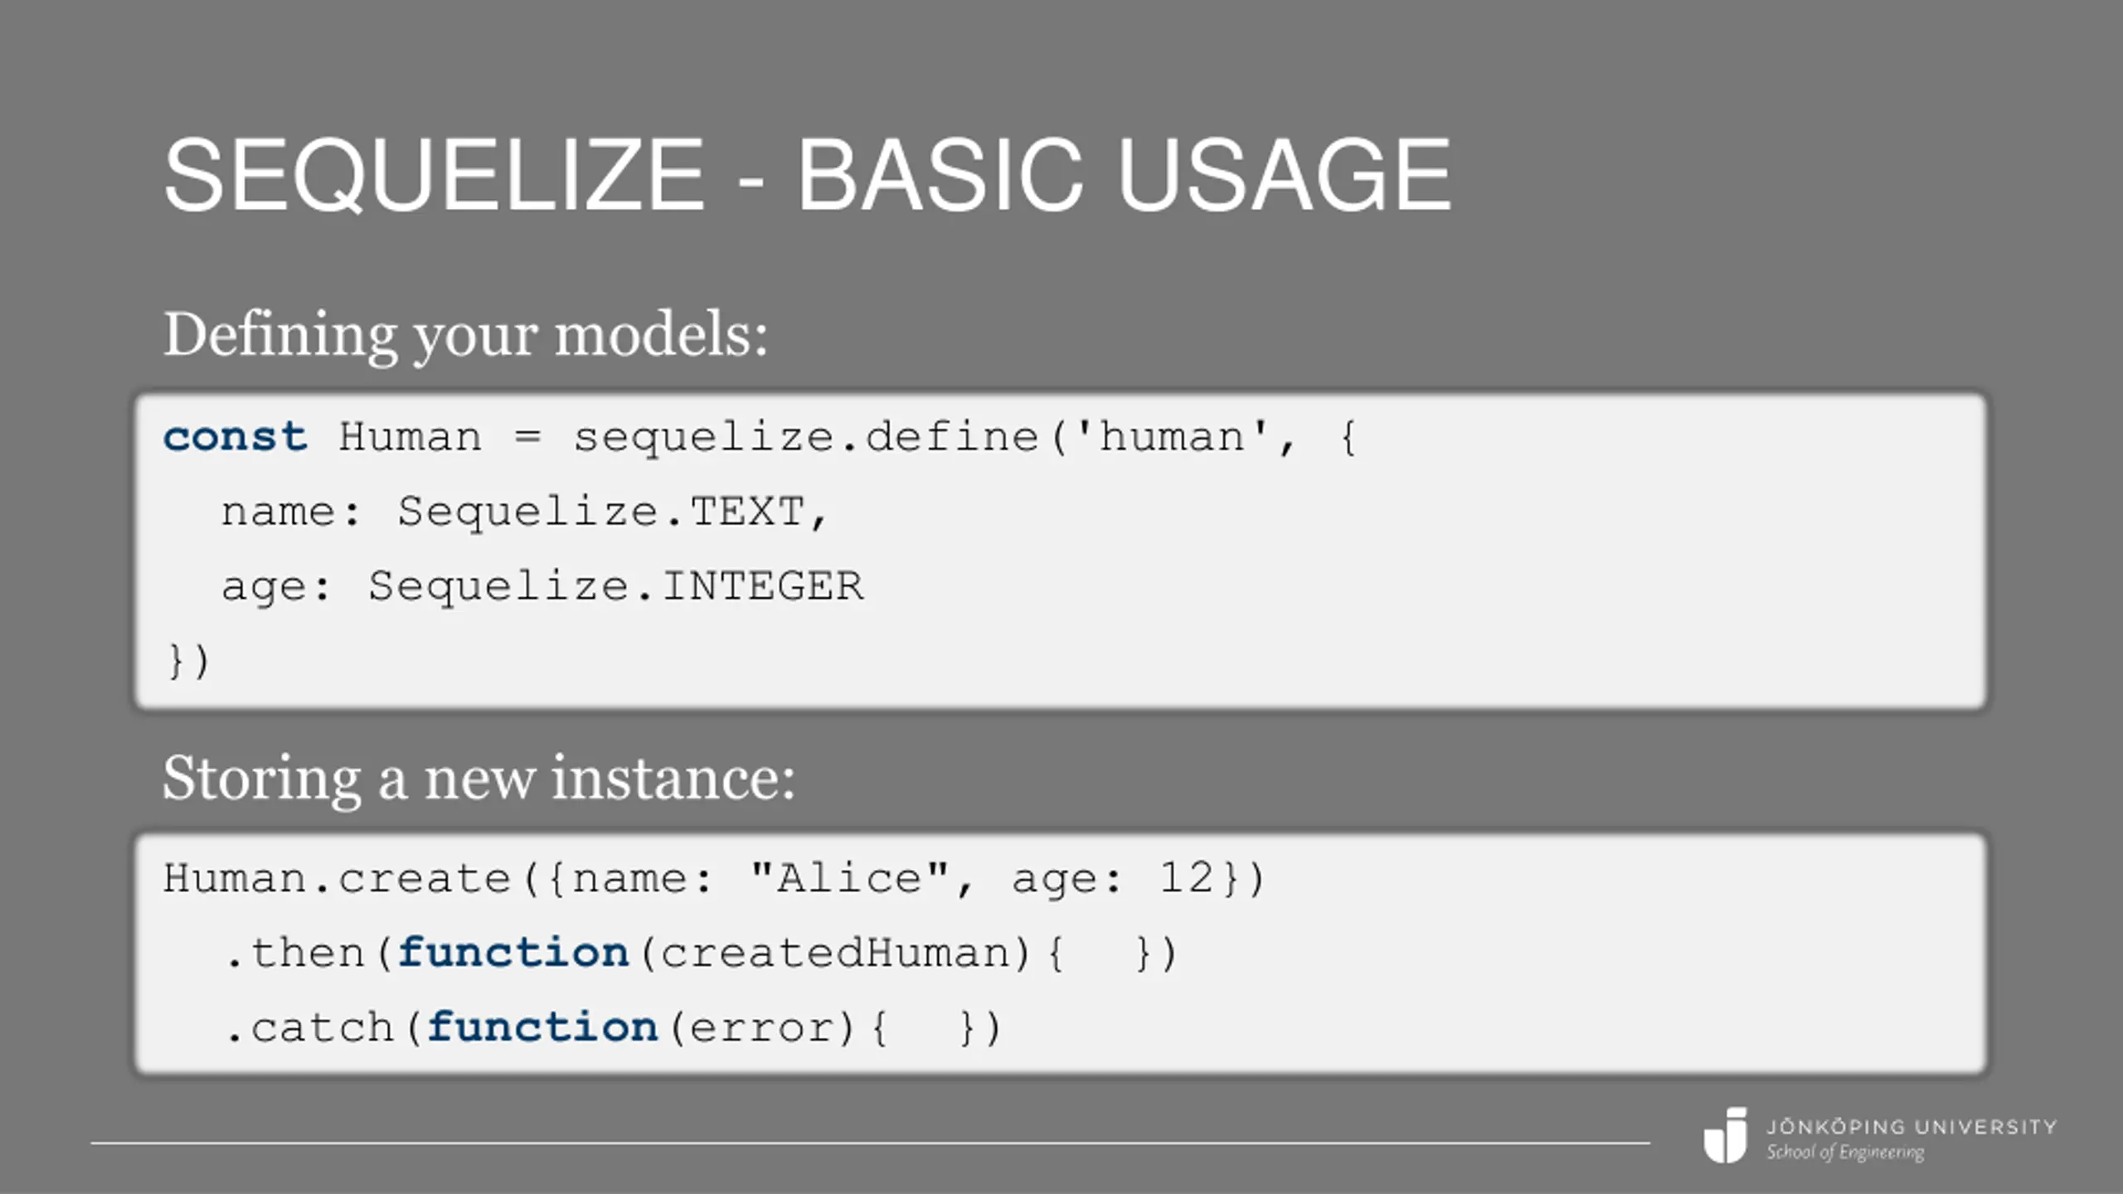Click the createdHuman parameter
The width and height of the screenshot is (2123, 1194).
[835, 954]
